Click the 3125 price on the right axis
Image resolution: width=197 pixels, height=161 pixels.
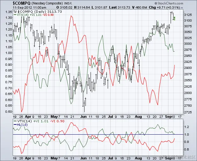pyautogui.click(x=188, y=15)
